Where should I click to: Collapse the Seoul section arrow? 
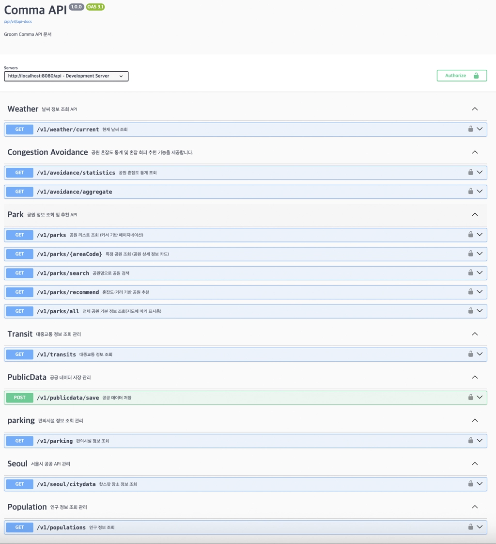(x=475, y=464)
